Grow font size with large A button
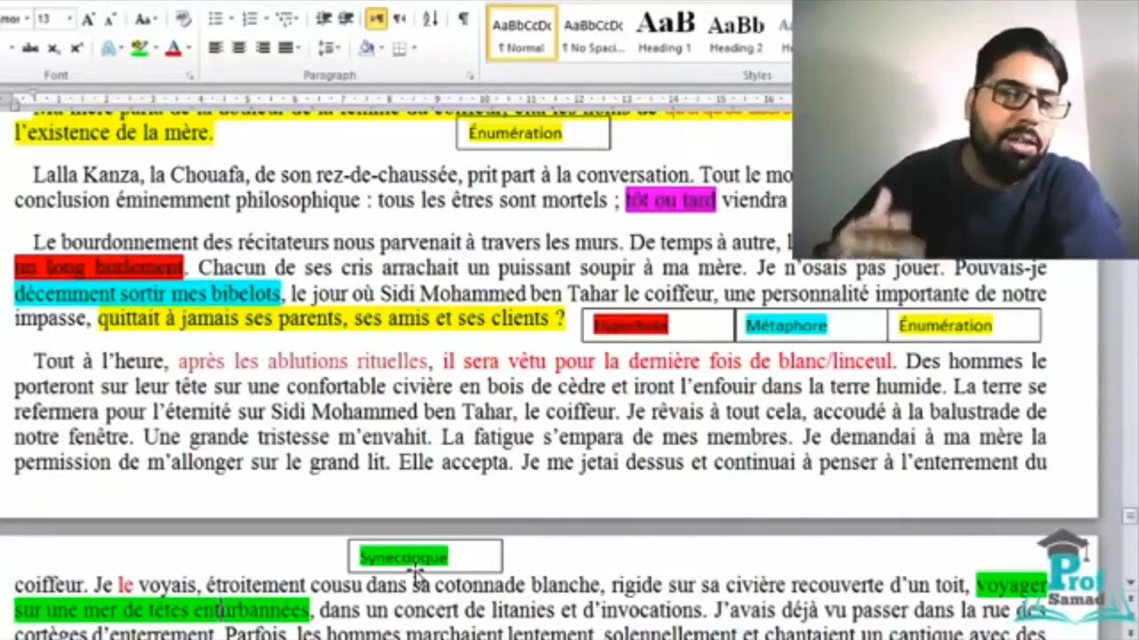1139x640 pixels. point(88,19)
